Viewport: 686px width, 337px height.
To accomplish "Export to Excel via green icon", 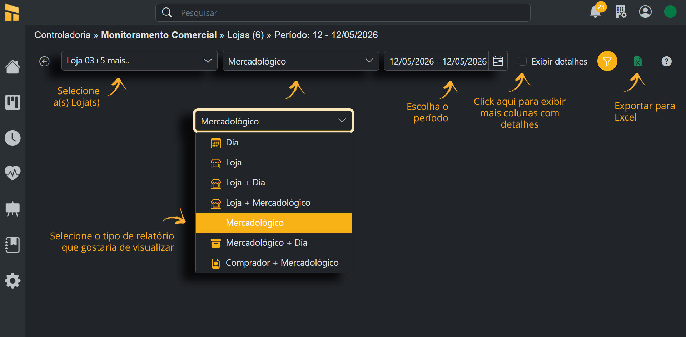I will click(638, 61).
